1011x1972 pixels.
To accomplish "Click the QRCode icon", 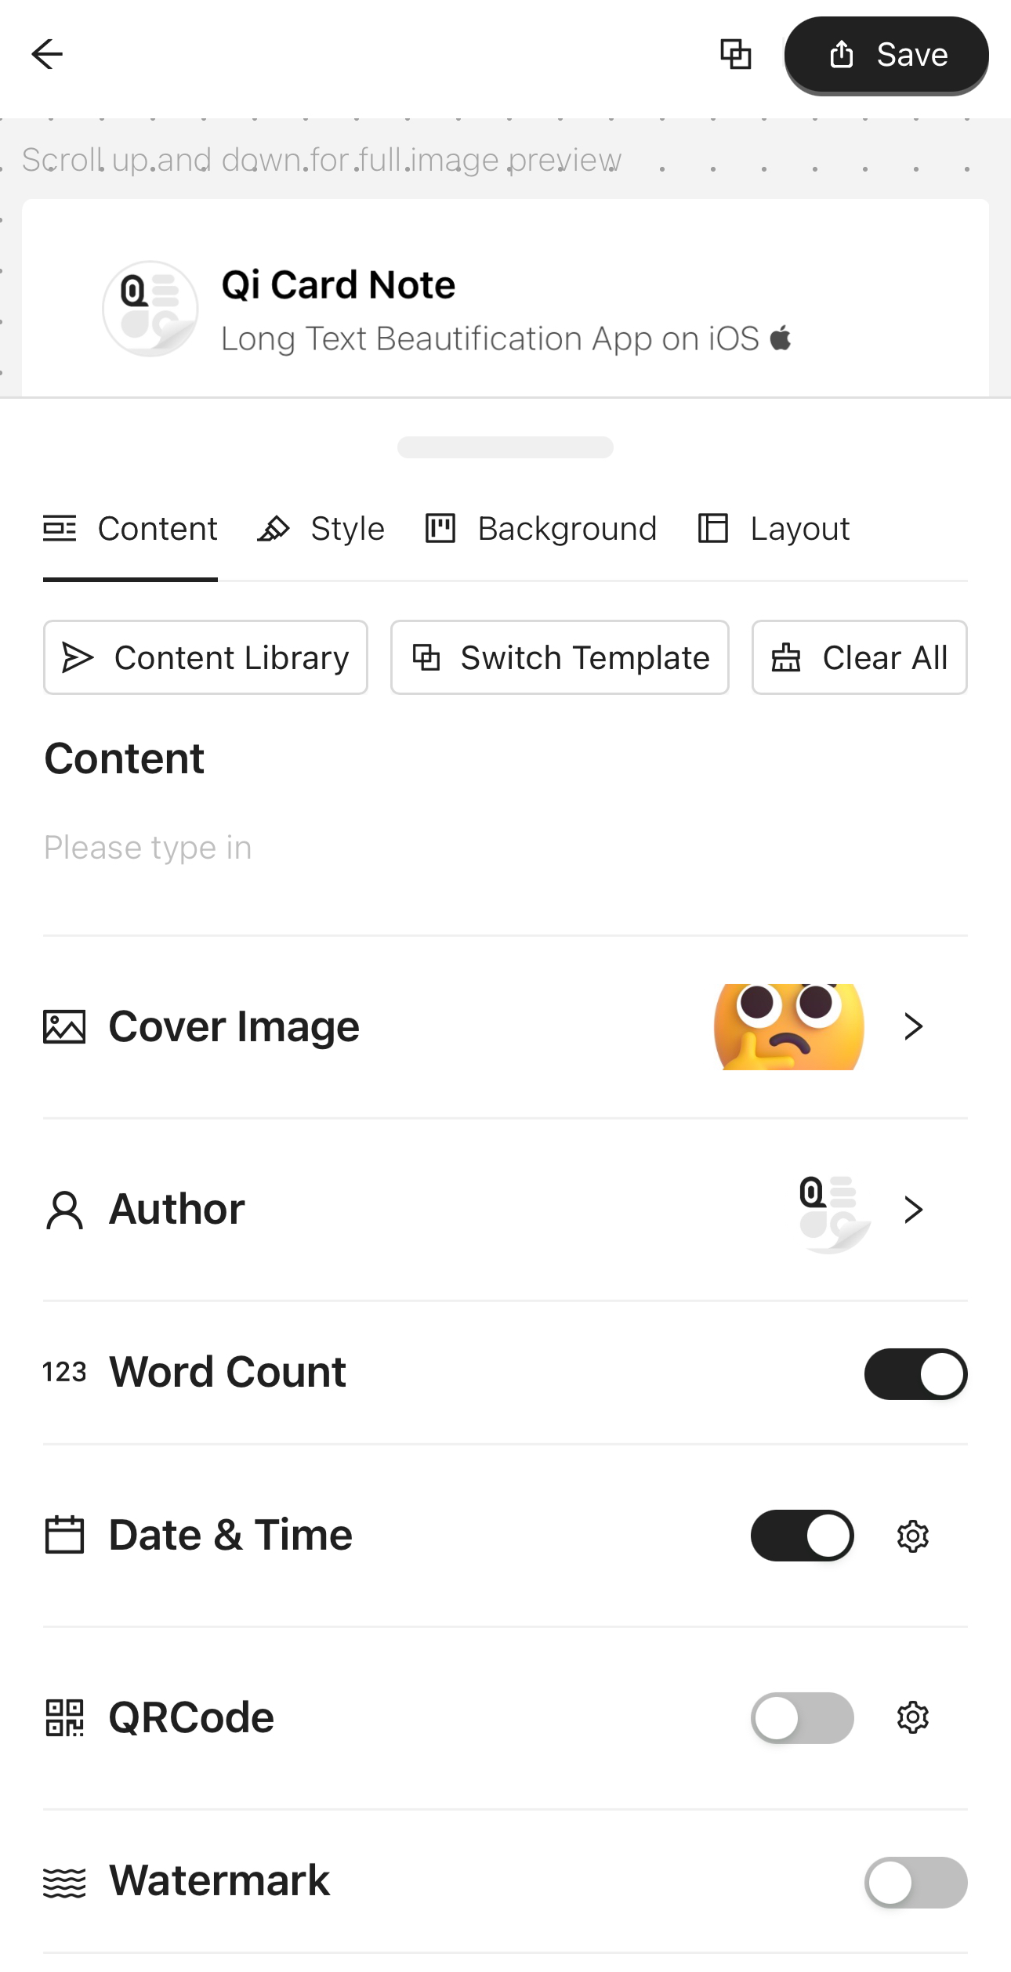I will pos(64,1717).
